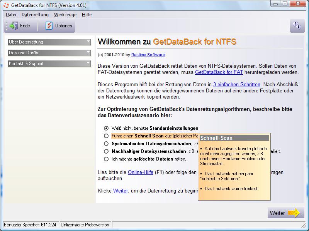Click Unlizensierte Probeversion status text
The image size is (309, 231).
click(x=85, y=225)
